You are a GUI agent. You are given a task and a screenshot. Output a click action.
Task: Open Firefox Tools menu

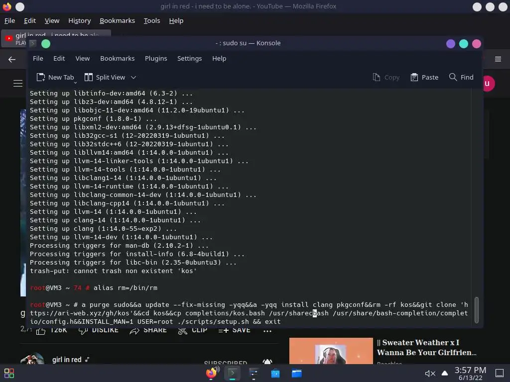[x=152, y=20]
